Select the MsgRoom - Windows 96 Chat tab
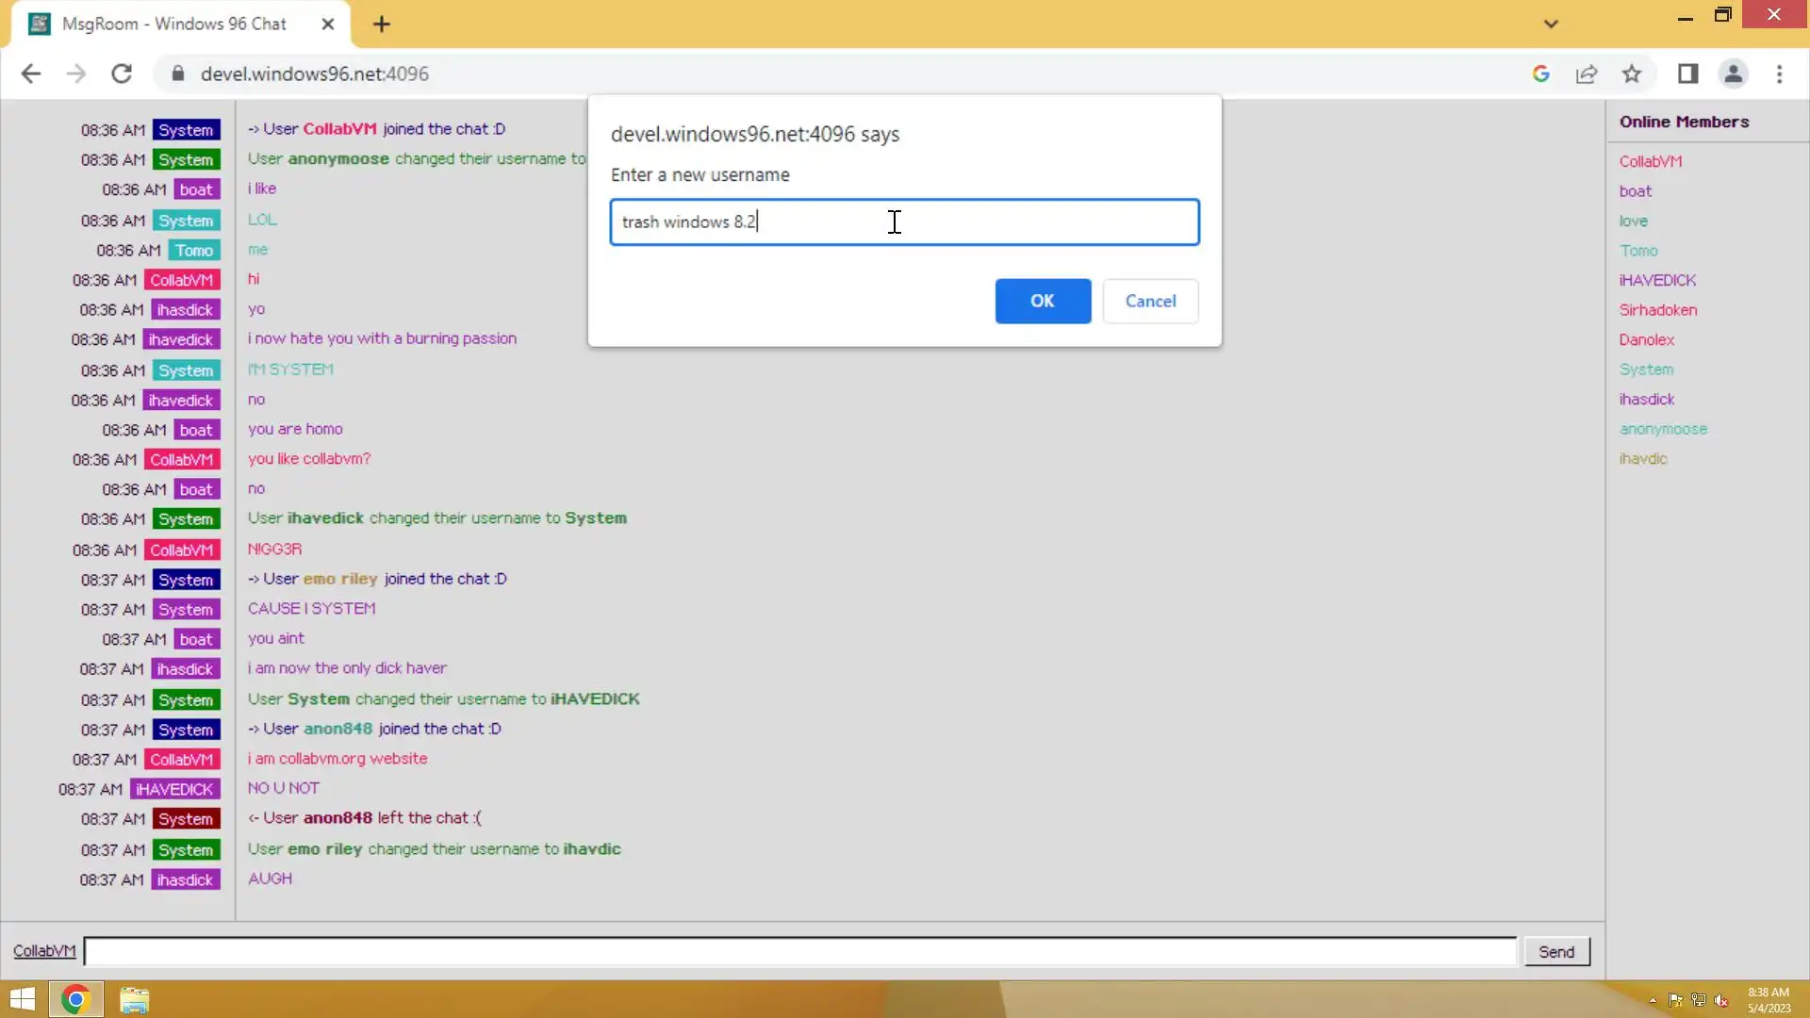Image resolution: width=1810 pixels, height=1018 pixels. tap(174, 24)
